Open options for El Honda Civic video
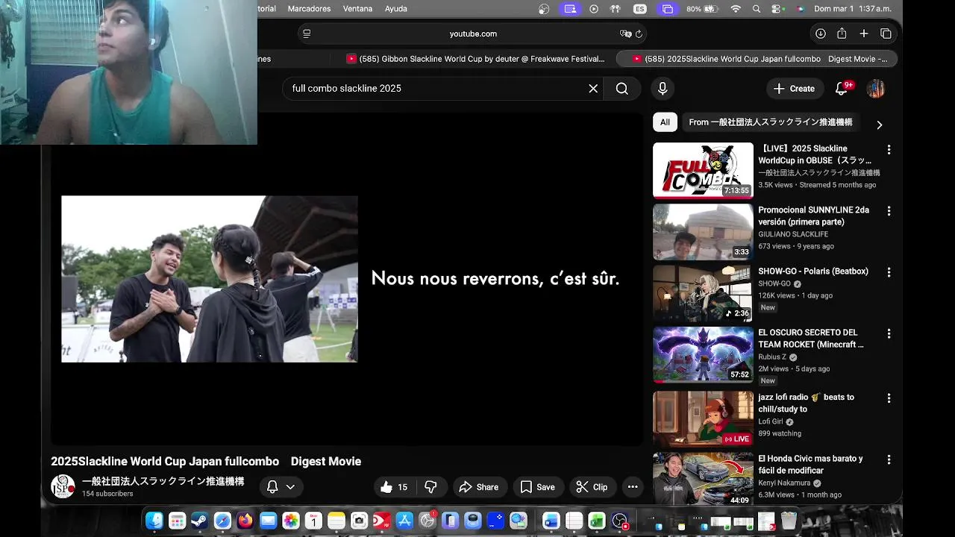 point(889,459)
